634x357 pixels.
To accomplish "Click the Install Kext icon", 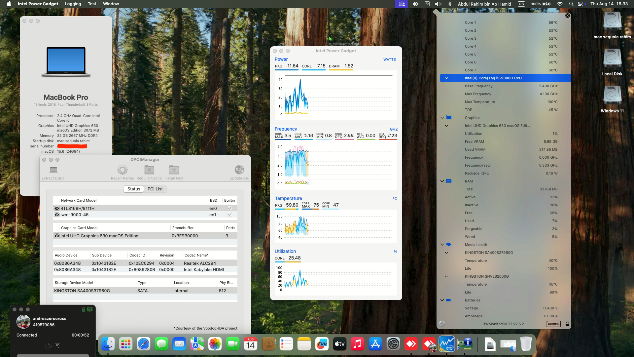I will click(174, 170).
